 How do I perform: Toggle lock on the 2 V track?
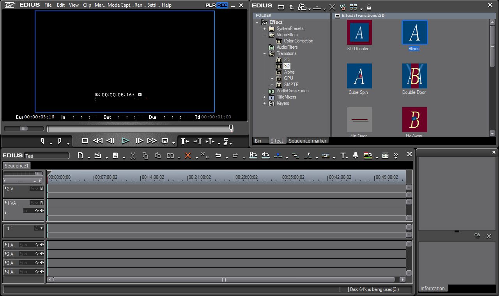pyautogui.click(x=32, y=189)
